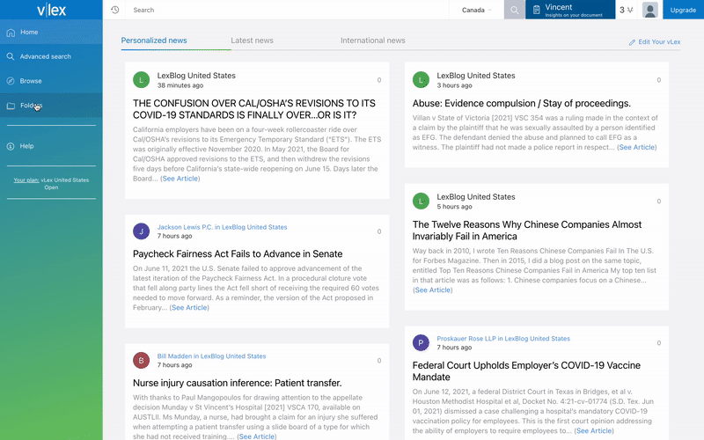Viewport: 704px width, 440px height.
Task: Click '38 minutes ago' timestamp
Action: click(180, 85)
